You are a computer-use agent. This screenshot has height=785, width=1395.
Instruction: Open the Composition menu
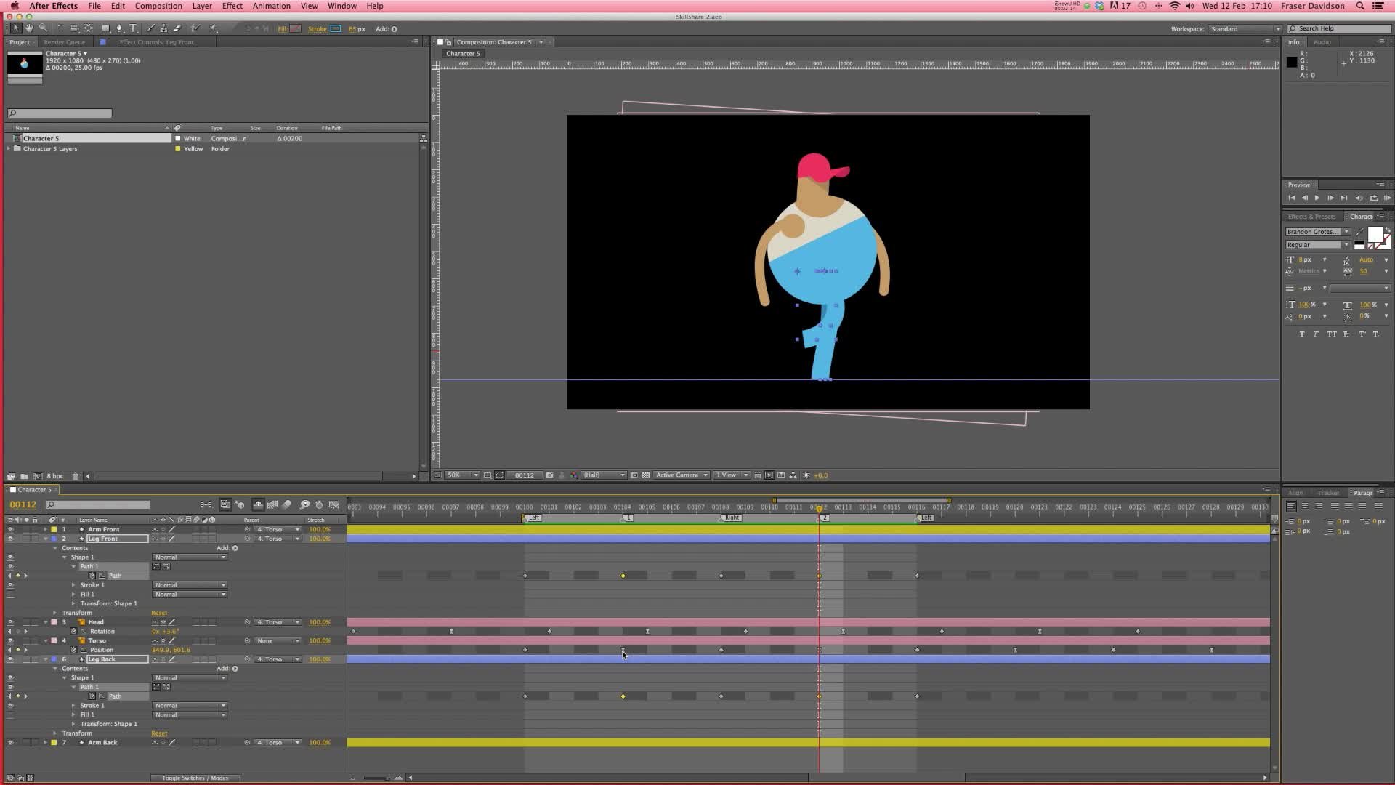158,6
